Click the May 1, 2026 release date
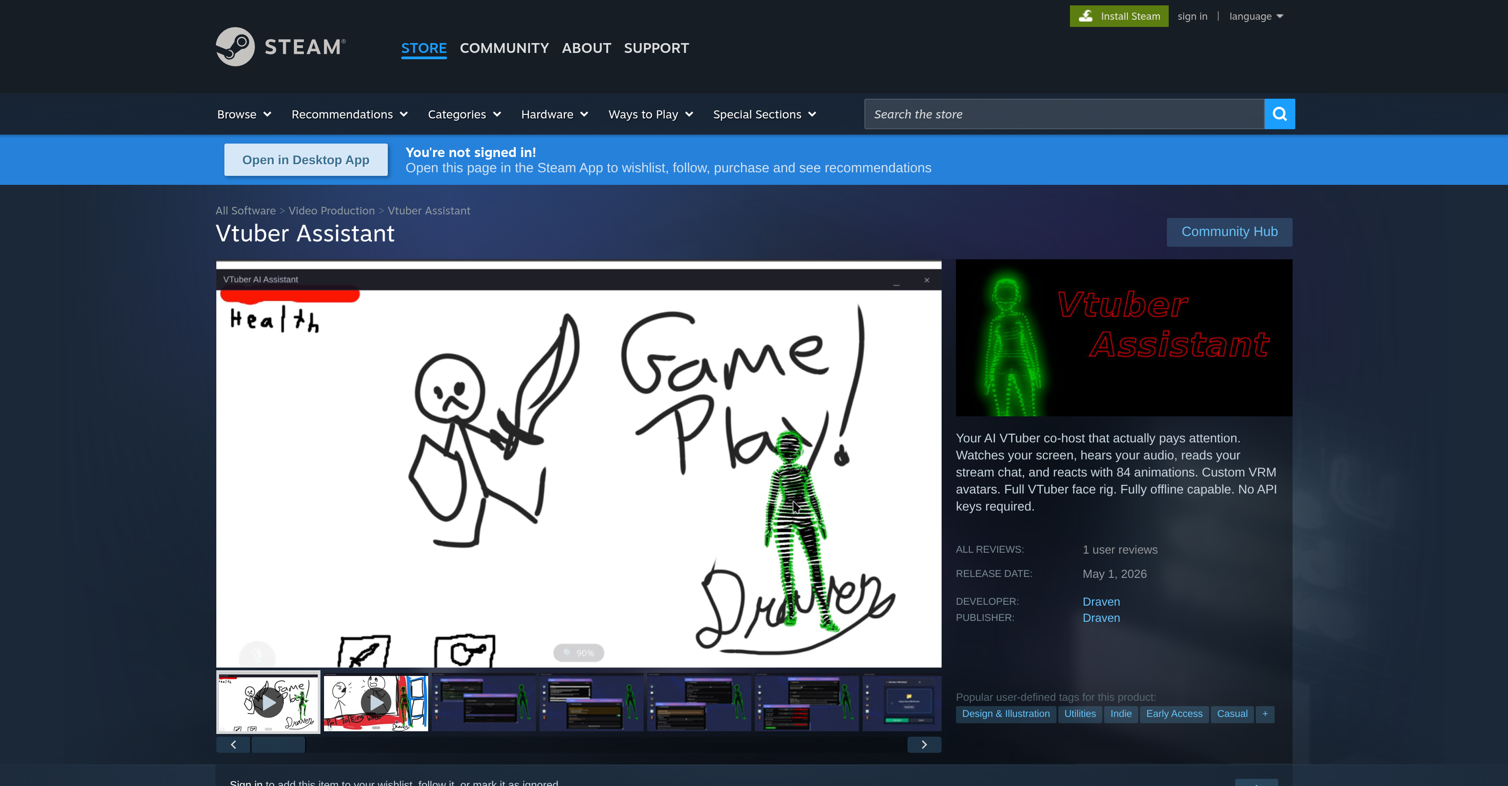The height and width of the screenshot is (786, 1508). pyautogui.click(x=1114, y=574)
